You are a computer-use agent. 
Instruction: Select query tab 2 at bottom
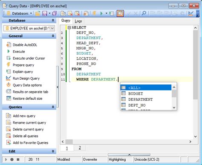point(80,148)
